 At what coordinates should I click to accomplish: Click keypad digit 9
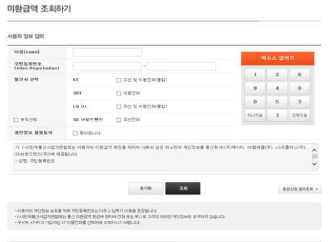click(x=255, y=88)
